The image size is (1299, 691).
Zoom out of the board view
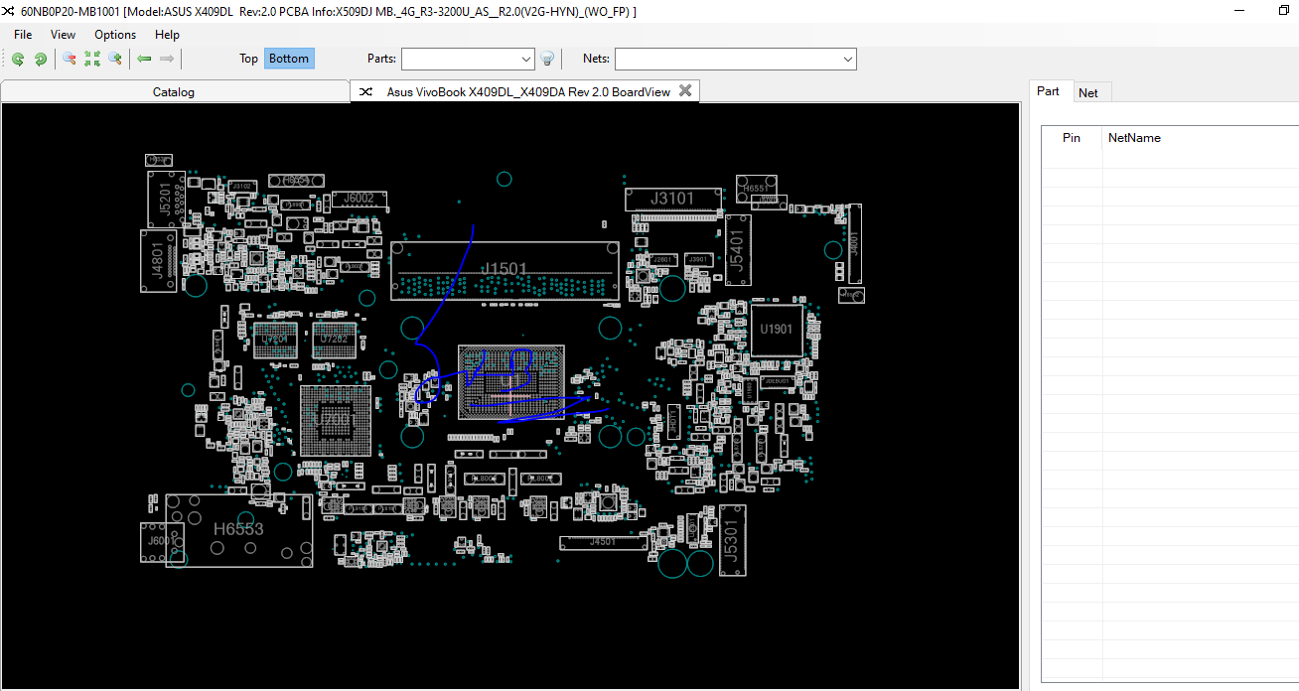(70, 59)
